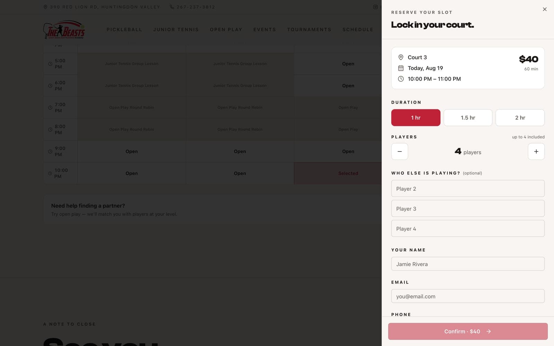Click the 'Need help finding a partner?' card
The width and height of the screenshot is (554, 346).
pyautogui.click(x=212, y=210)
